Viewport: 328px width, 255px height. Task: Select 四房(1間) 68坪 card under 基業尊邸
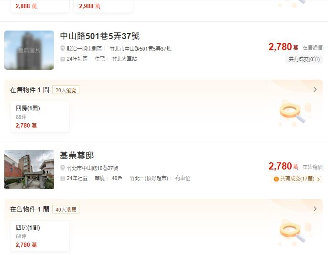coord(40,236)
